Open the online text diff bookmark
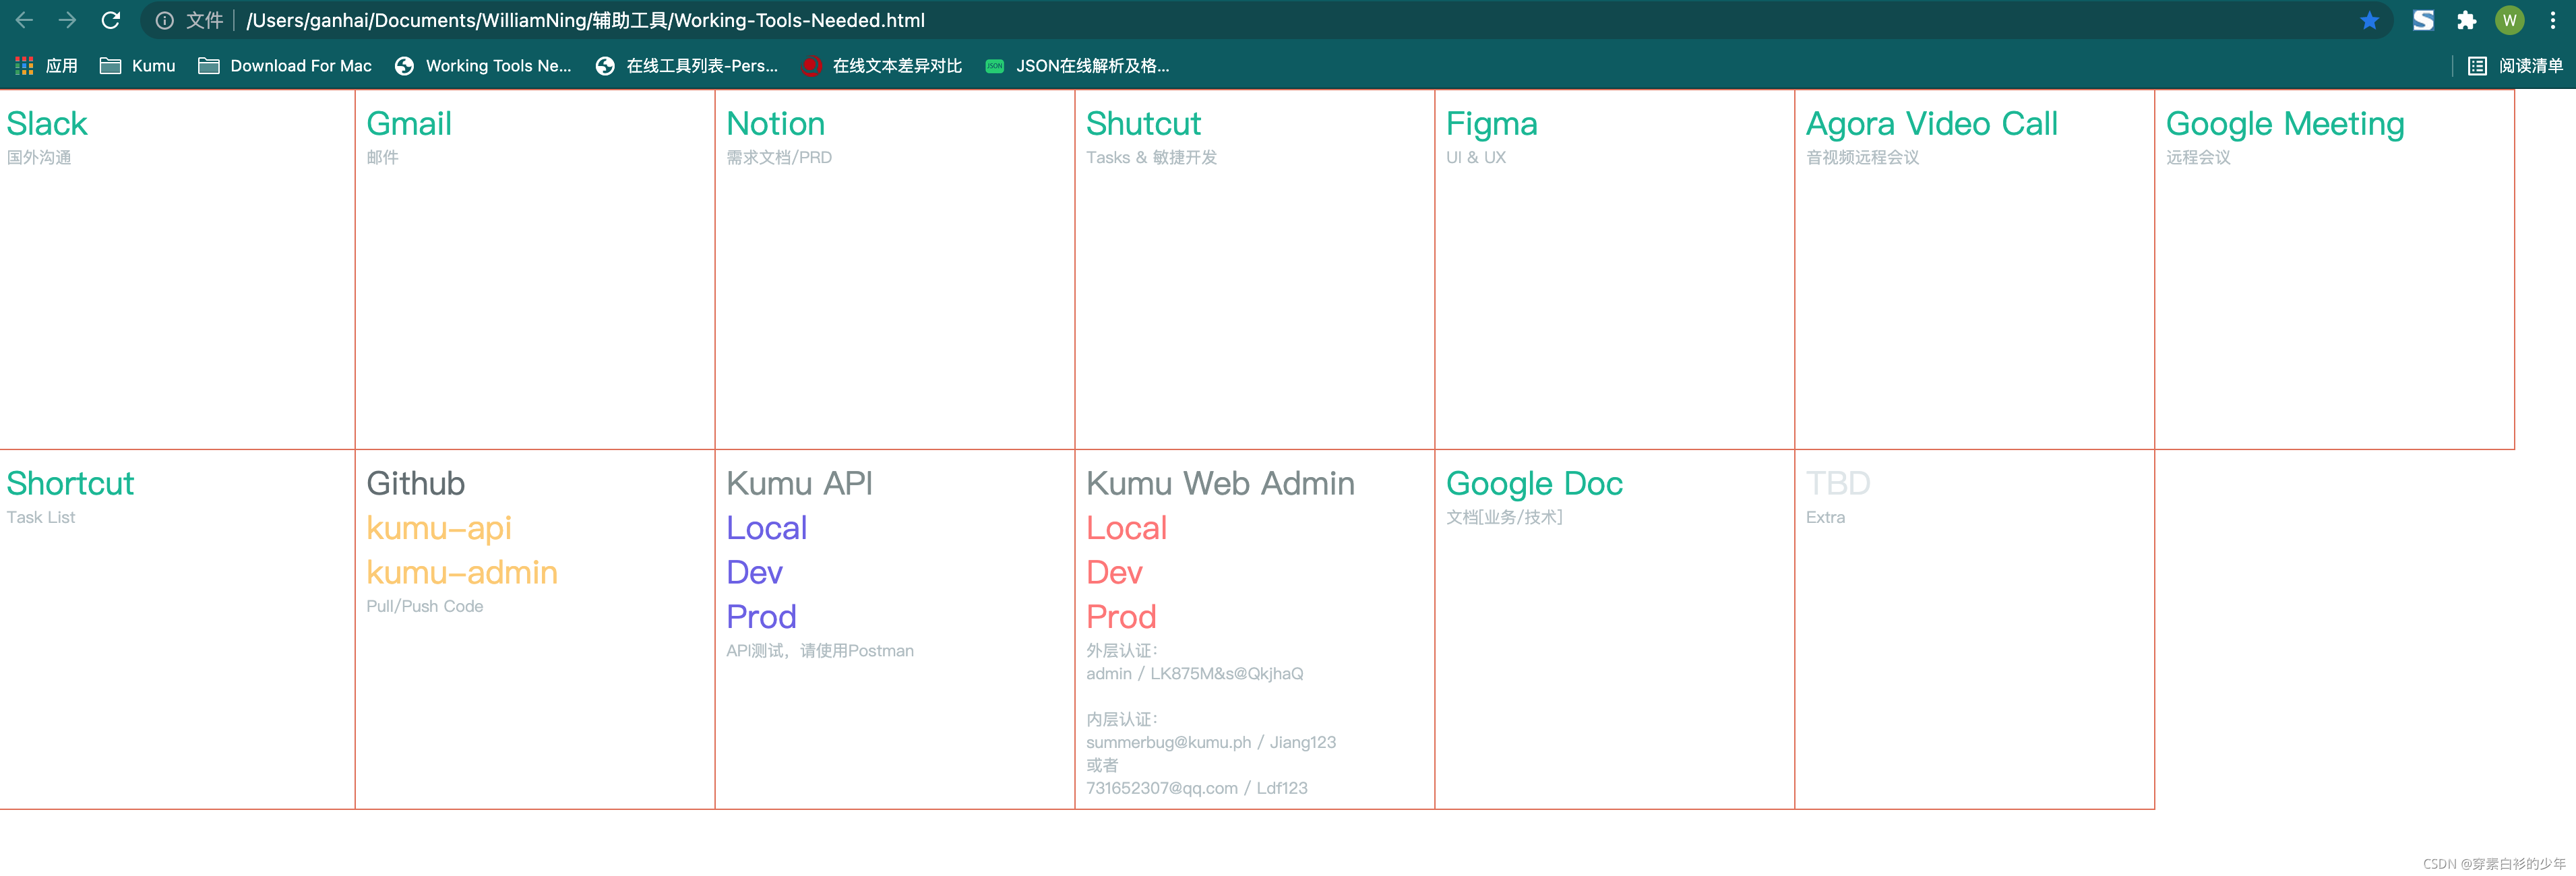2576x876 pixels. (881, 66)
